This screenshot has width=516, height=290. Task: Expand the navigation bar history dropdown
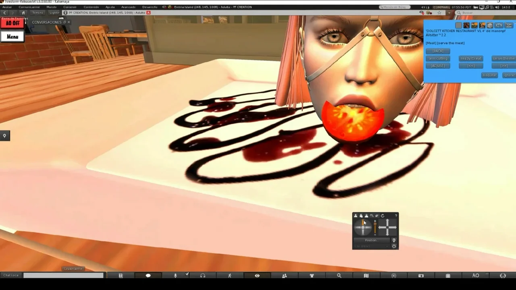449,13
